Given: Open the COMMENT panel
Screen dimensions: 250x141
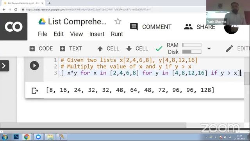Looking at the screenshot, I should tap(151, 27).
